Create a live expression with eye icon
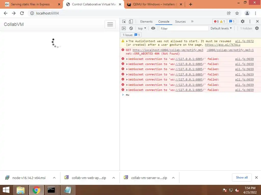The image size is (261, 195). pyautogui.click(x=153, y=28)
